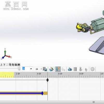Click the 4 秒 mark on the ruler

39,74
